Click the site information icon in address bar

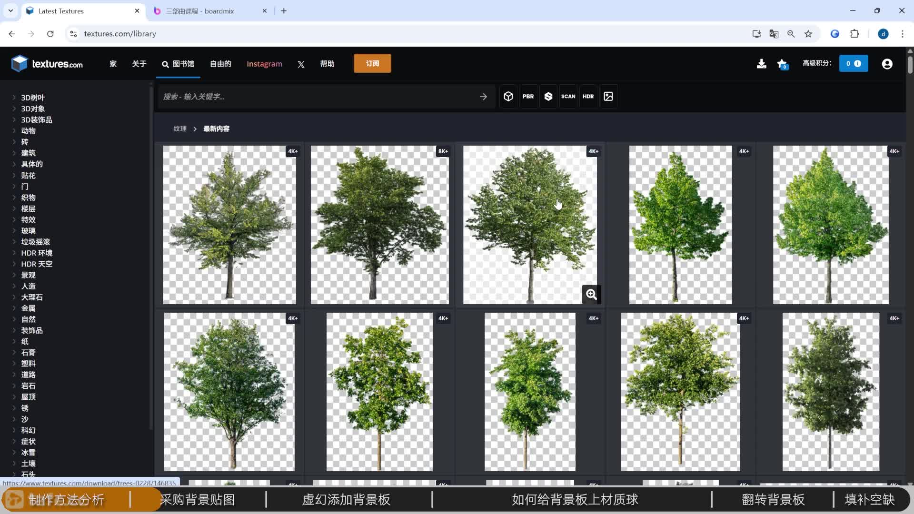coord(73,34)
